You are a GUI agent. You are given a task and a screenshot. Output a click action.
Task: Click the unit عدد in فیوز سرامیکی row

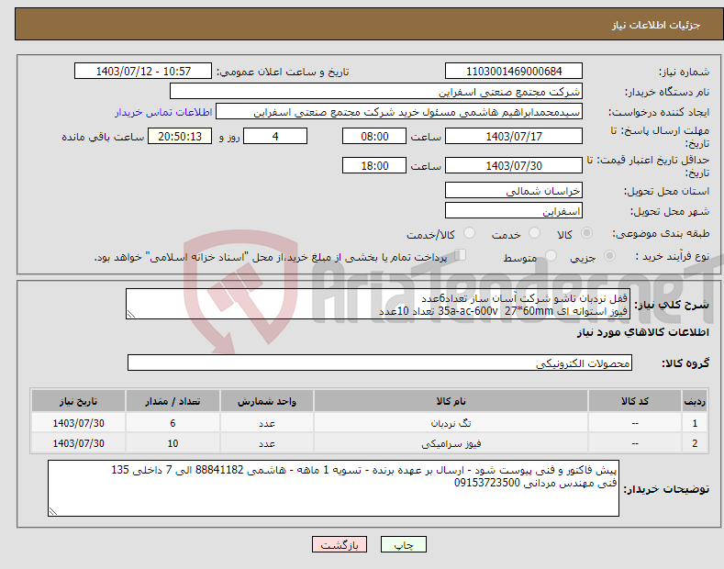click(267, 443)
